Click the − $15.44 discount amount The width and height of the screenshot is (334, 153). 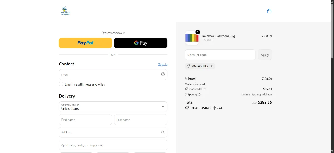266,89
